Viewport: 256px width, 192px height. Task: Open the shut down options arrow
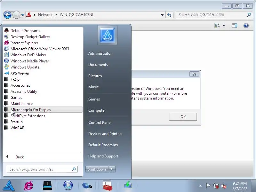pyautogui.click(x=112, y=169)
